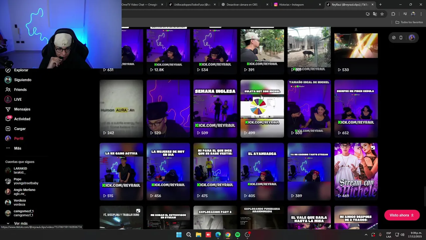Screen dimensions: 426x240
Task: Open the video with 530 views
Action: 356,51
